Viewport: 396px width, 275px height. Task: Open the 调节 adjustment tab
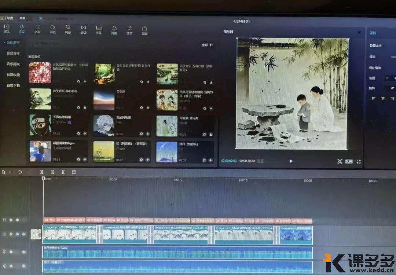tap(129, 30)
